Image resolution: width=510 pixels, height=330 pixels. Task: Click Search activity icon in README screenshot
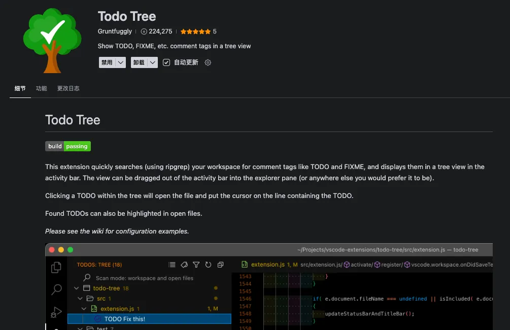click(56, 289)
